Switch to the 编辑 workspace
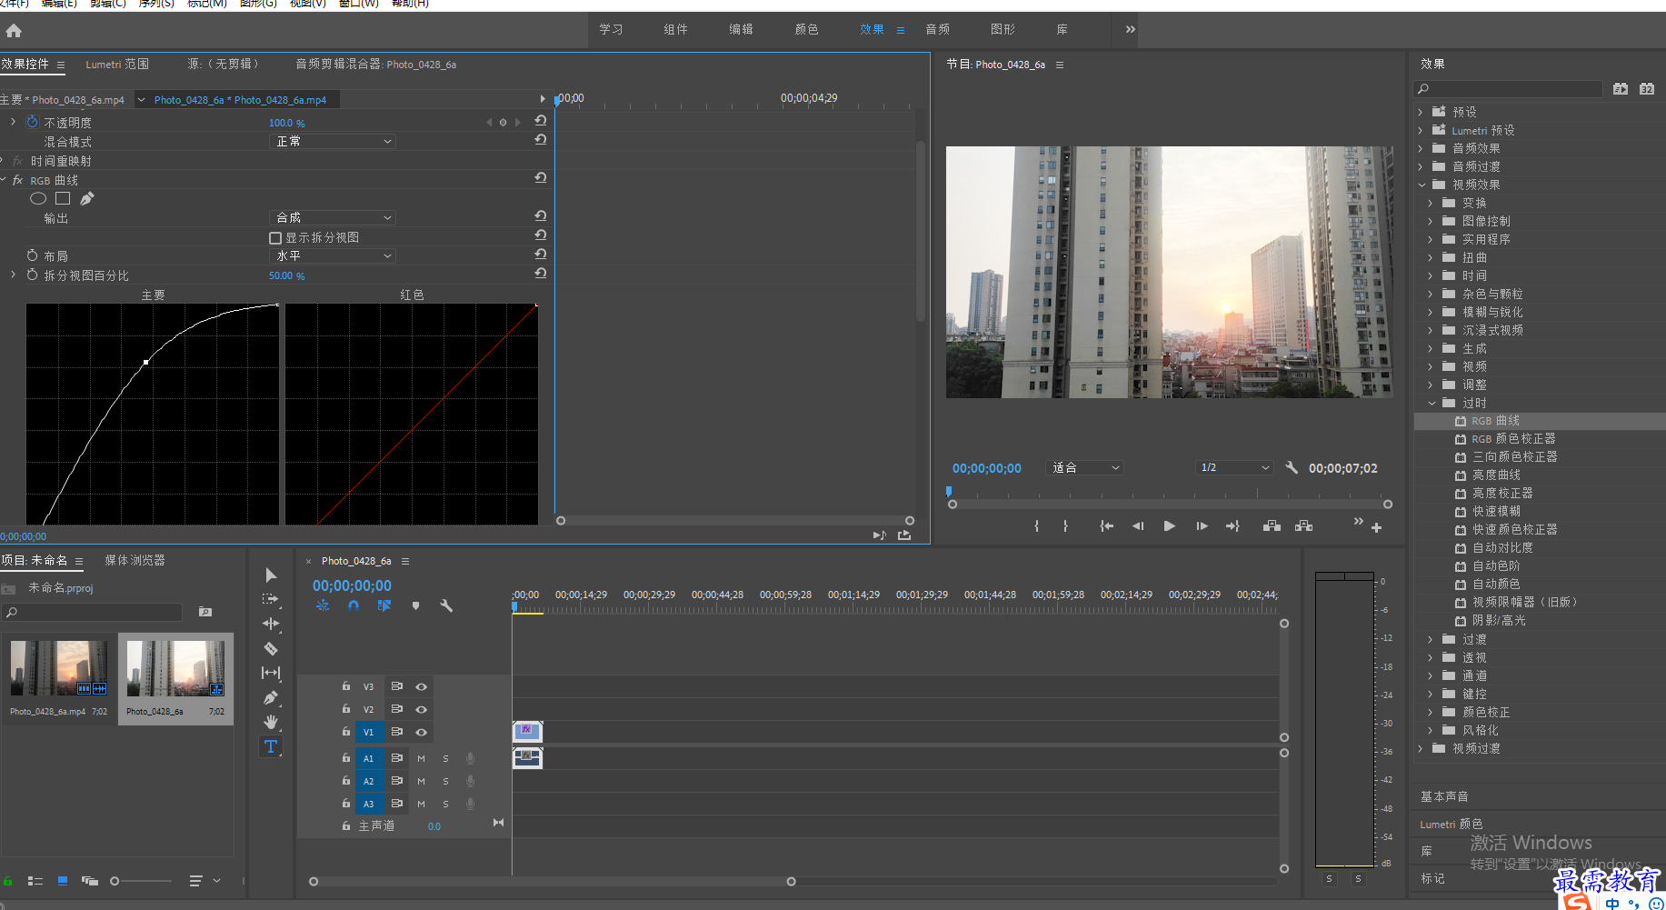The width and height of the screenshot is (1666, 910). [741, 29]
